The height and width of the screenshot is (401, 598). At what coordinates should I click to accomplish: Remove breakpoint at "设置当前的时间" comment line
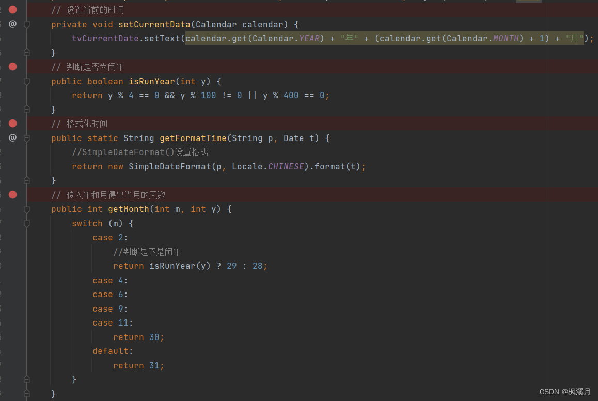(x=12, y=9)
